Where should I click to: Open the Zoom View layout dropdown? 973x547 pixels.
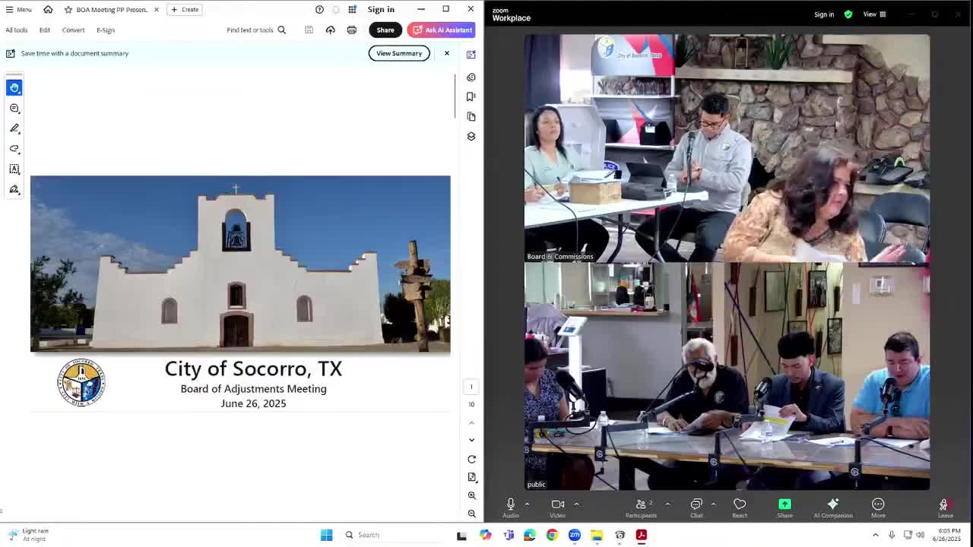[874, 14]
